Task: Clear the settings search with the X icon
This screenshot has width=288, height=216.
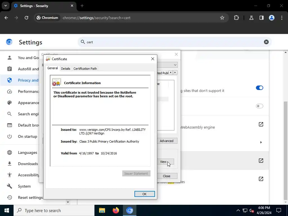Action: [x=266, y=42]
